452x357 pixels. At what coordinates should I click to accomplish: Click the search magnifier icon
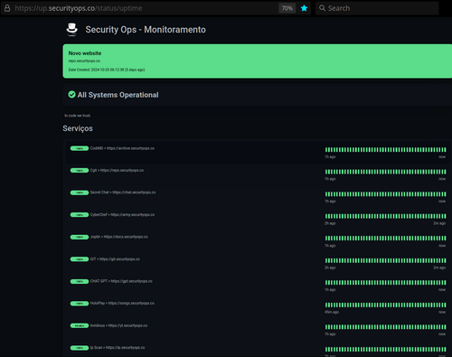coord(322,8)
